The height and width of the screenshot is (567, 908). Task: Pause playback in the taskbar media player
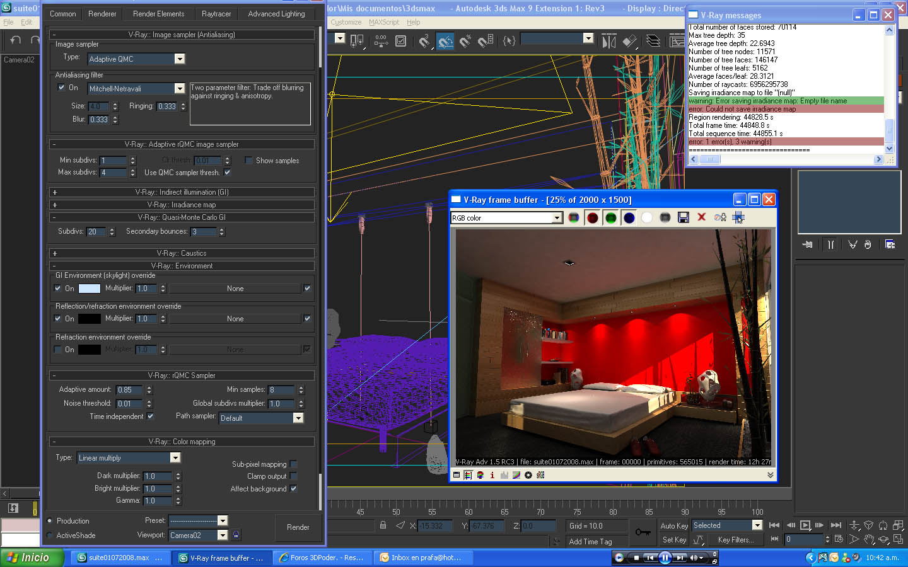point(665,558)
